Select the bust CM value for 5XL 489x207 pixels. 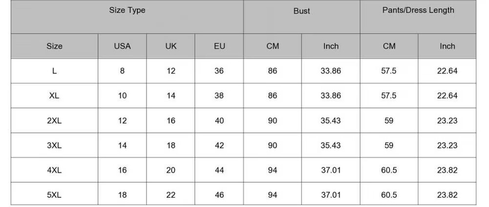tap(273, 195)
